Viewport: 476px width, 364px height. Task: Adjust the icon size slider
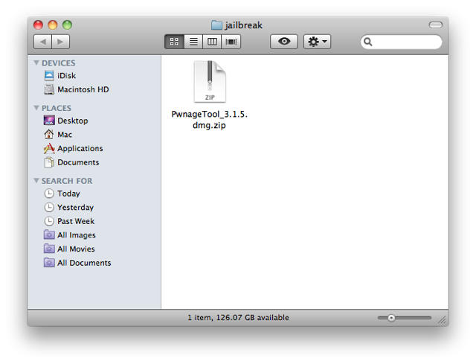pyautogui.click(x=391, y=318)
